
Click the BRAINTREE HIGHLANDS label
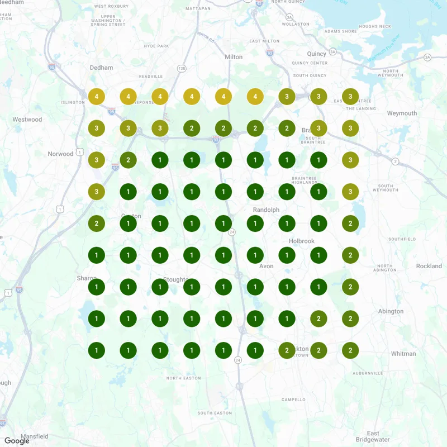click(304, 180)
